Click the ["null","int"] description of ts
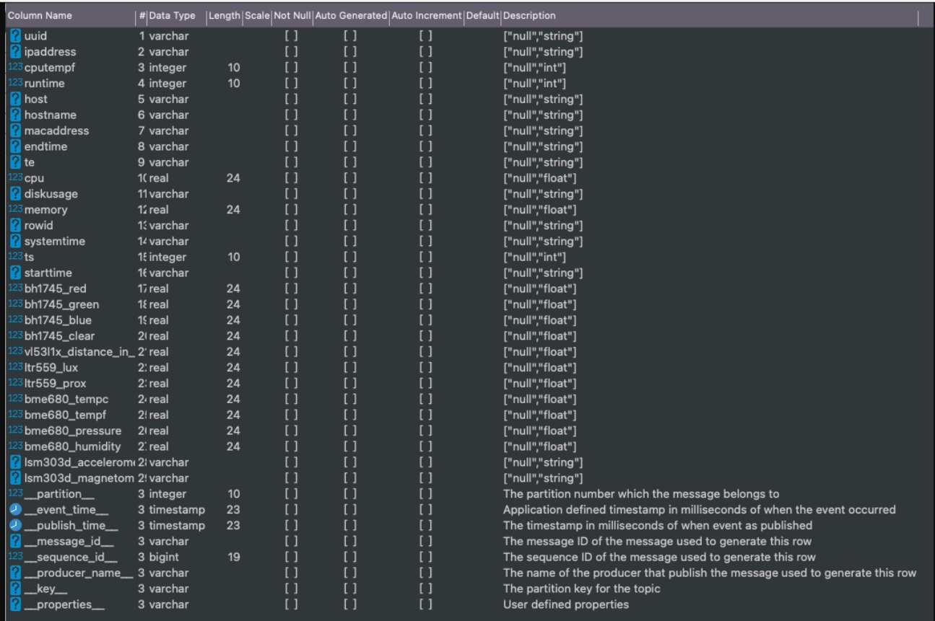This screenshot has height=621, width=935. [x=534, y=257]
